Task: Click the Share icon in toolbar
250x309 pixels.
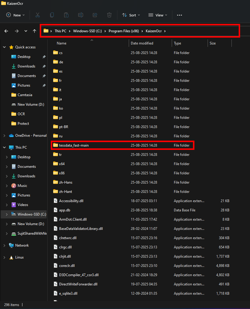Action: click(95, 15)
